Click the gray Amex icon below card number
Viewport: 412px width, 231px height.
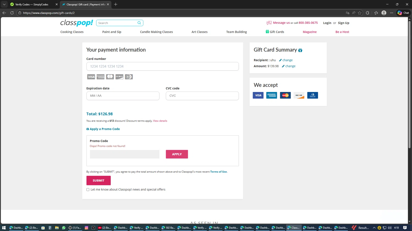click(101, 77)
